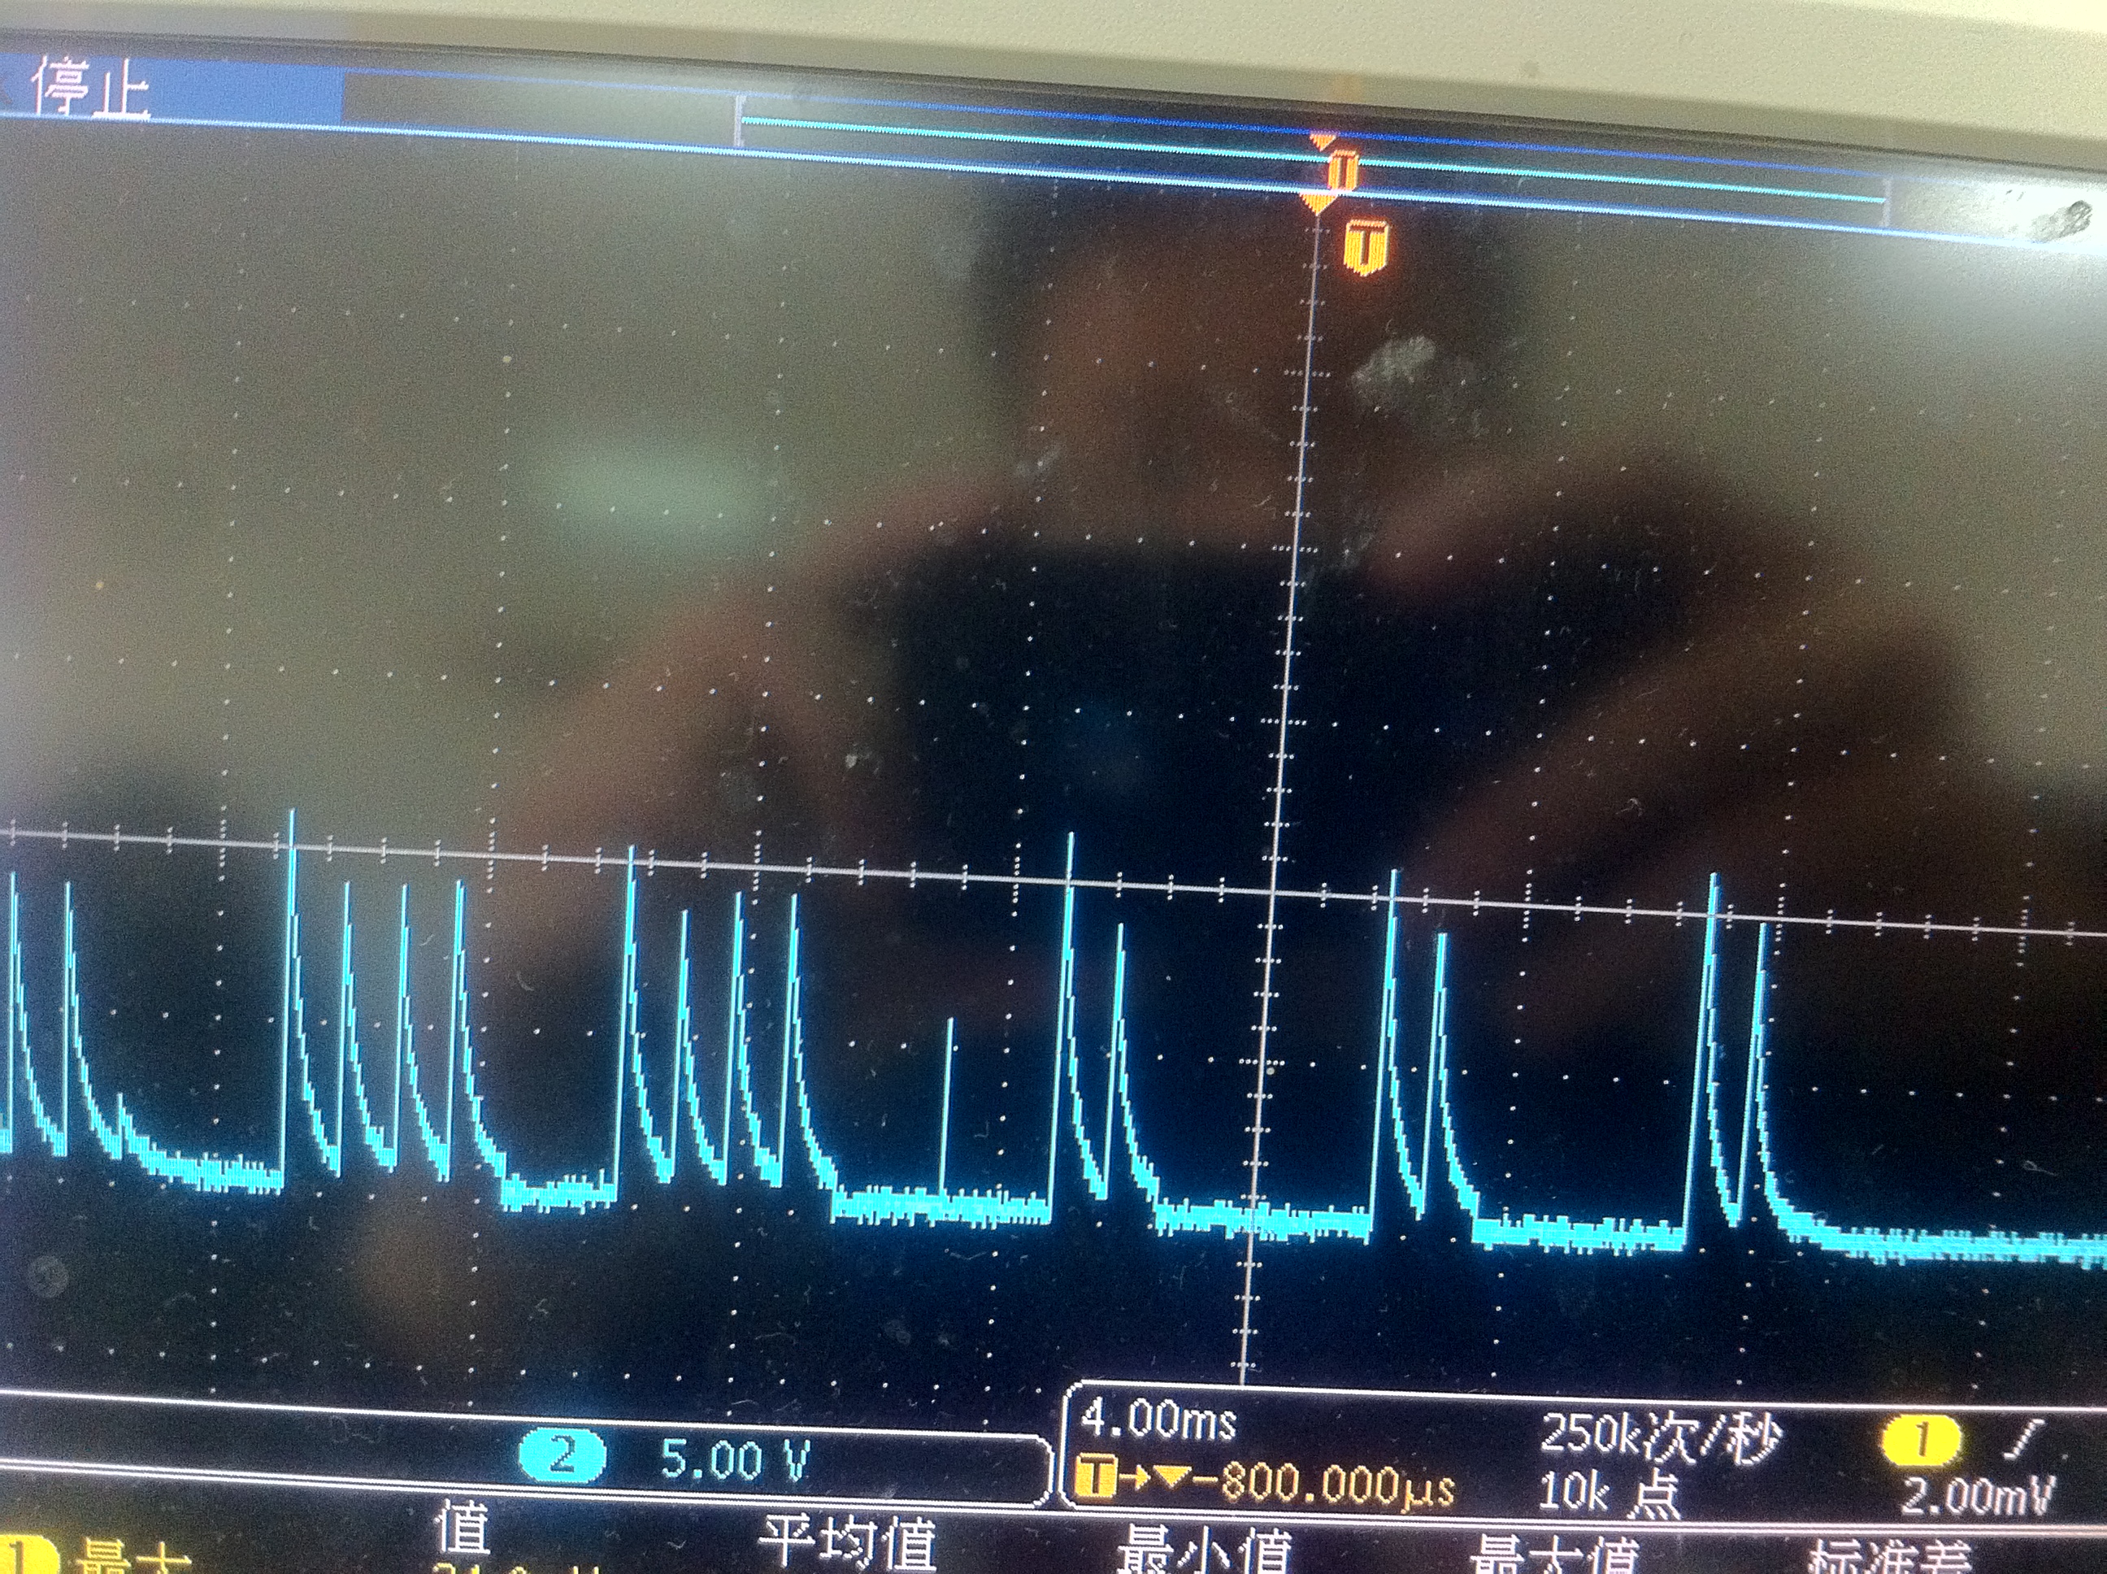Click the small trigger marker in overview bar

click(1342, 172)
